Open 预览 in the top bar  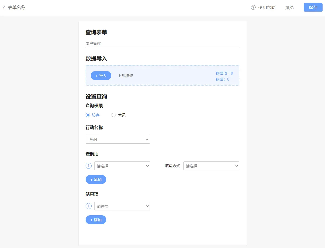click(x=289, y=8)
